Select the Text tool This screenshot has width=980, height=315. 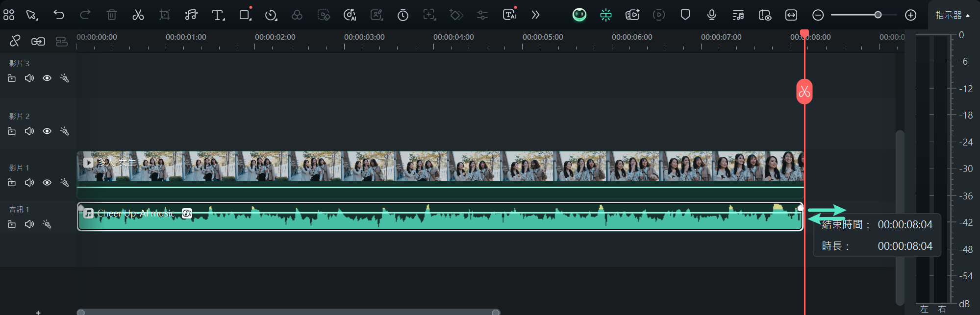[218, 15]
